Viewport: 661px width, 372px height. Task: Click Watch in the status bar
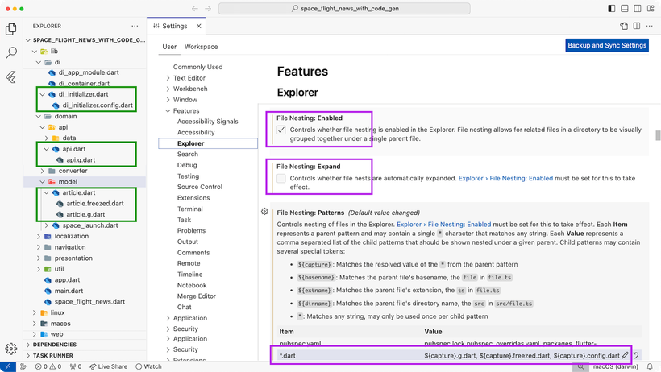coord(149,366)
